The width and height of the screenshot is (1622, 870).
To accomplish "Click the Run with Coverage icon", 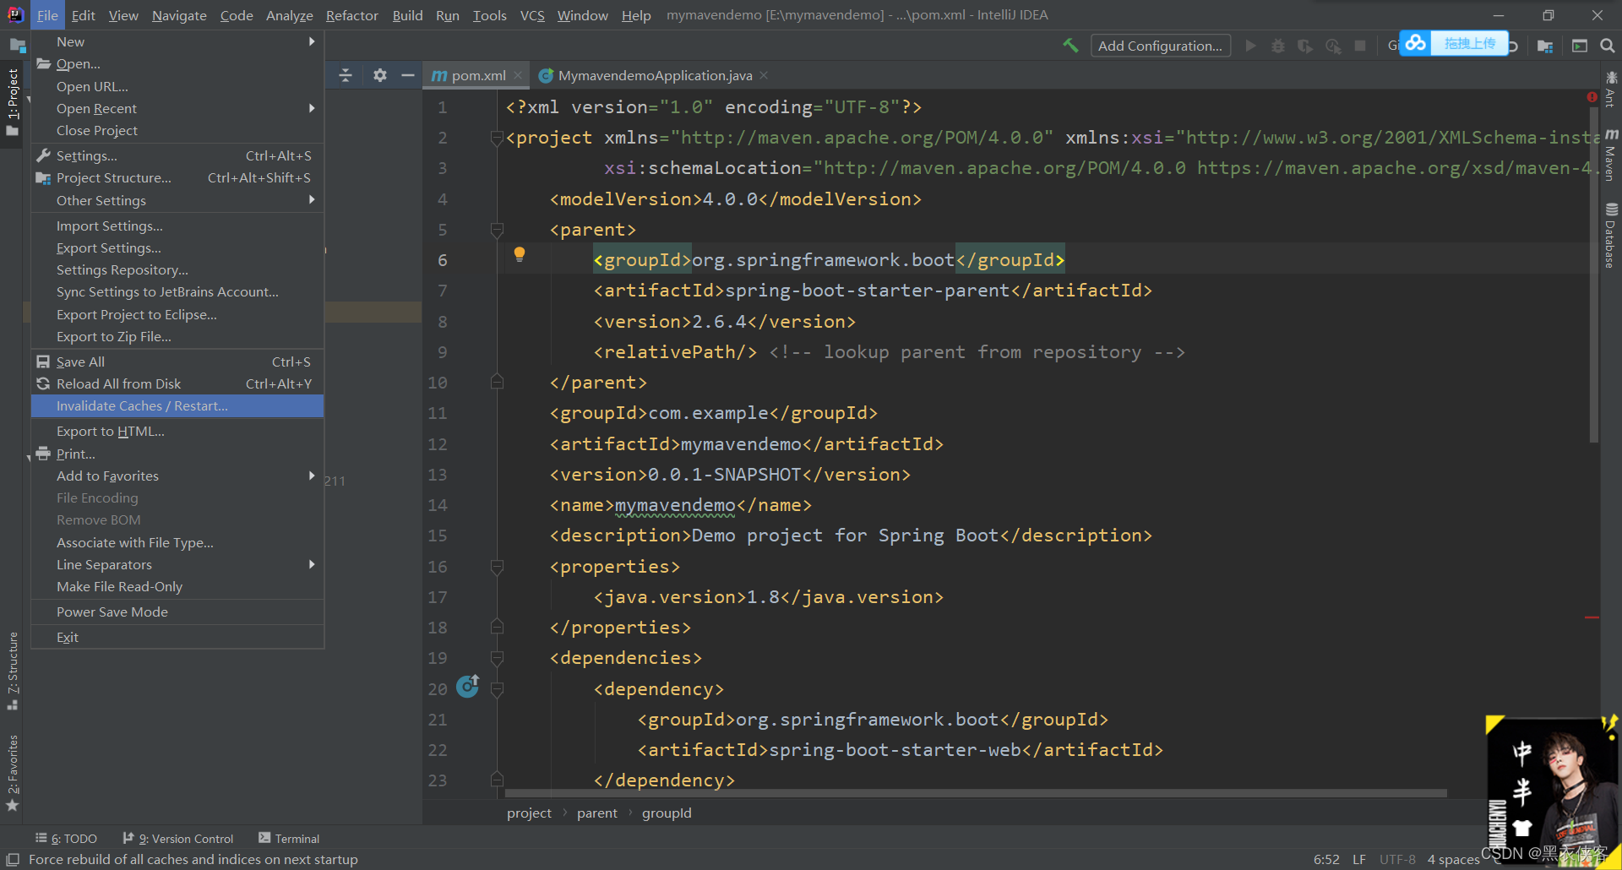I will (x=1305, y=46).
